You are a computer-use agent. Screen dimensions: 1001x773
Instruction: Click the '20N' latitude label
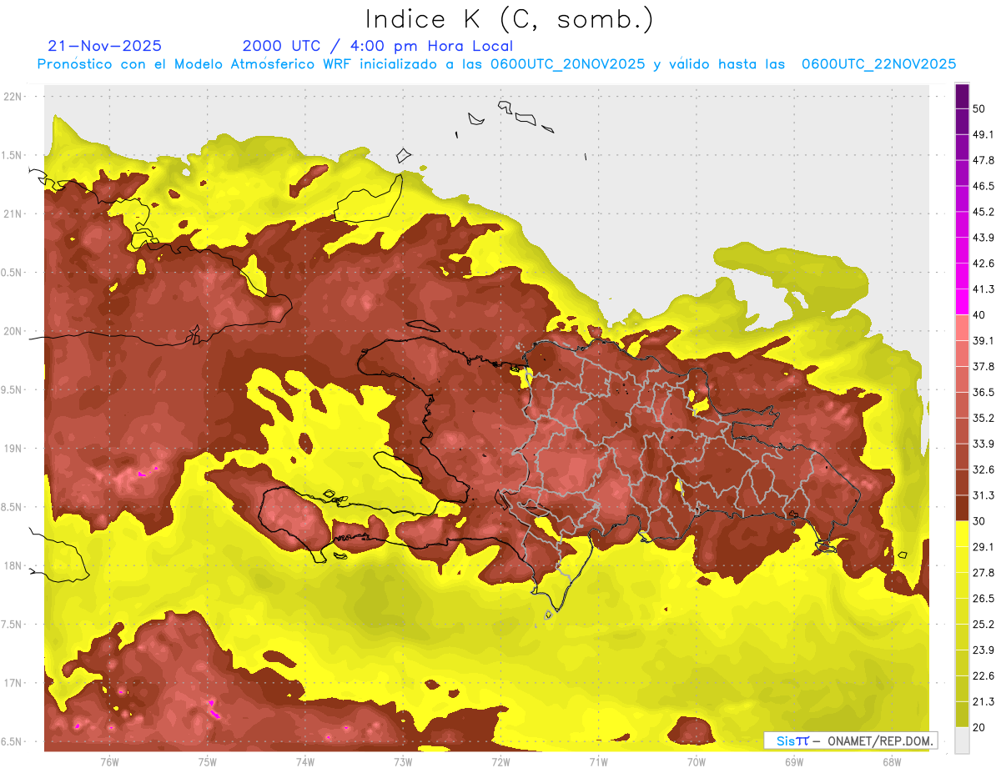13,331
